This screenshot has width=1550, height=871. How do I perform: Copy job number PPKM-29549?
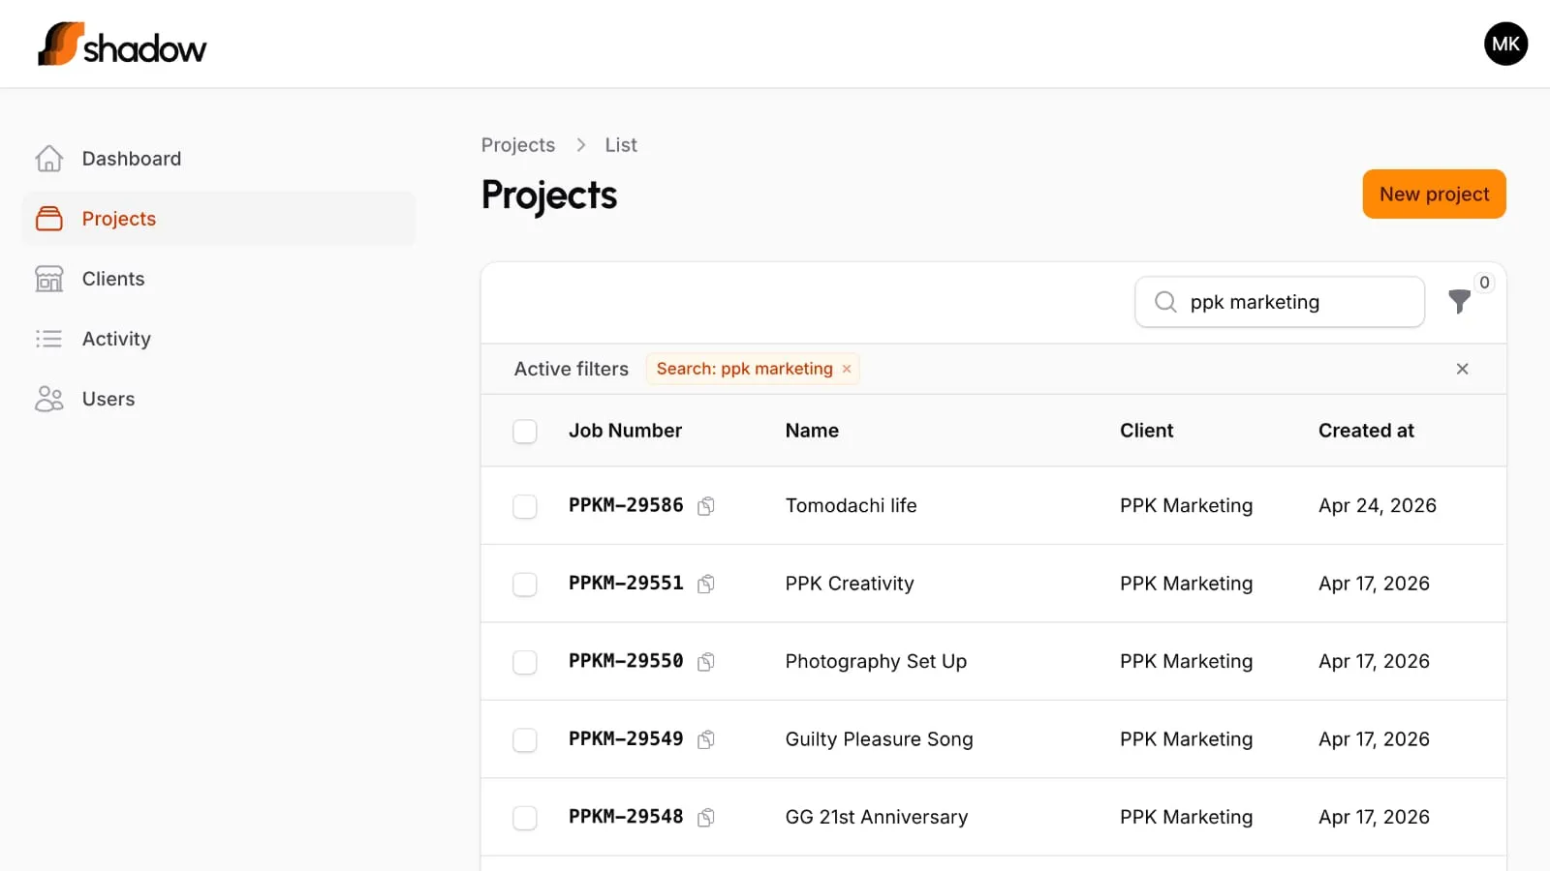[x=706, y=739]
